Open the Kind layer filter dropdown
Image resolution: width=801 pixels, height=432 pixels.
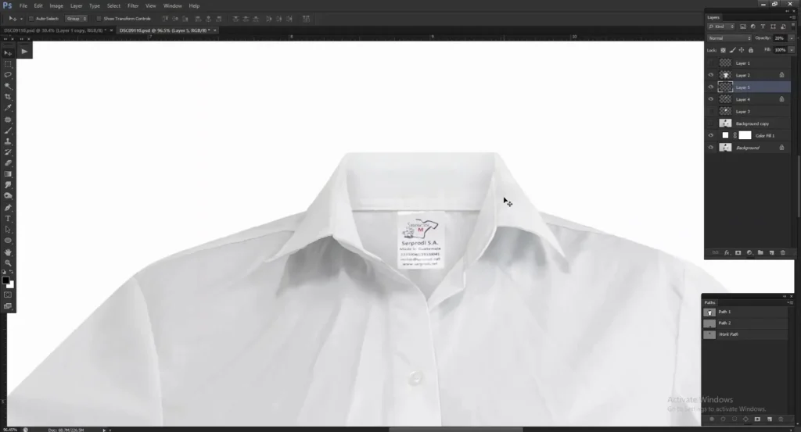pyautogui.click(x=720, y=27)
